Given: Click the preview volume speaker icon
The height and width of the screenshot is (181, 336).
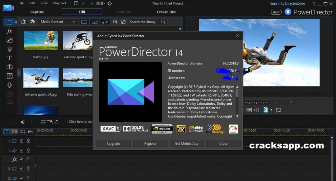Looking at the screenshot, I should (x=257, y=110).
